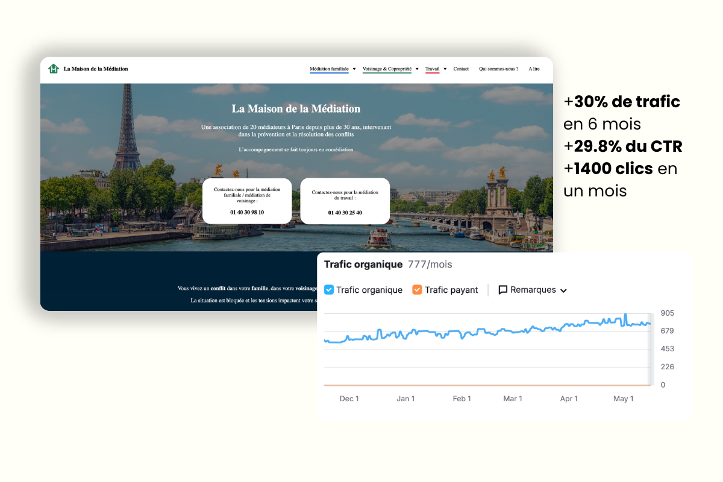This screenshot has height=482, width=723.
Task: Click the 777/mois value
Action: pos(430,264)
